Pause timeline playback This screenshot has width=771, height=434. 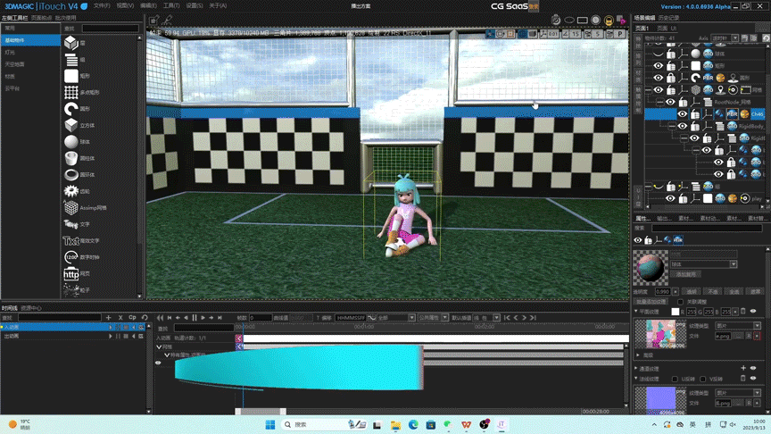point(195,318)
